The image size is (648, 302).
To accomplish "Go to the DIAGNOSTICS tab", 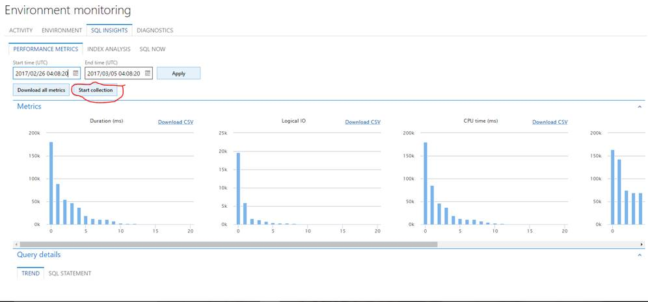I will (x=155, y=30).
